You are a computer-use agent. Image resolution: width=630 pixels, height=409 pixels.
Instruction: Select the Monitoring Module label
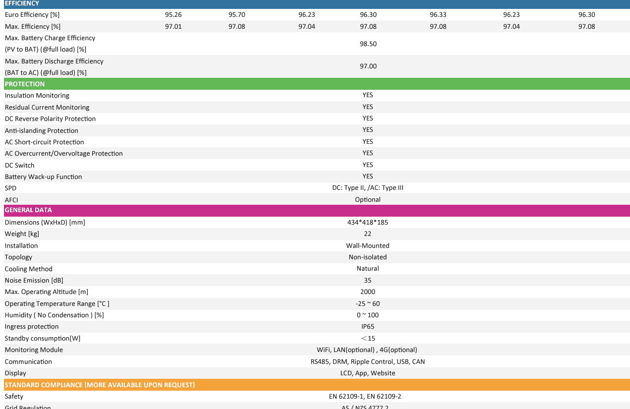(x=34, y=350)
